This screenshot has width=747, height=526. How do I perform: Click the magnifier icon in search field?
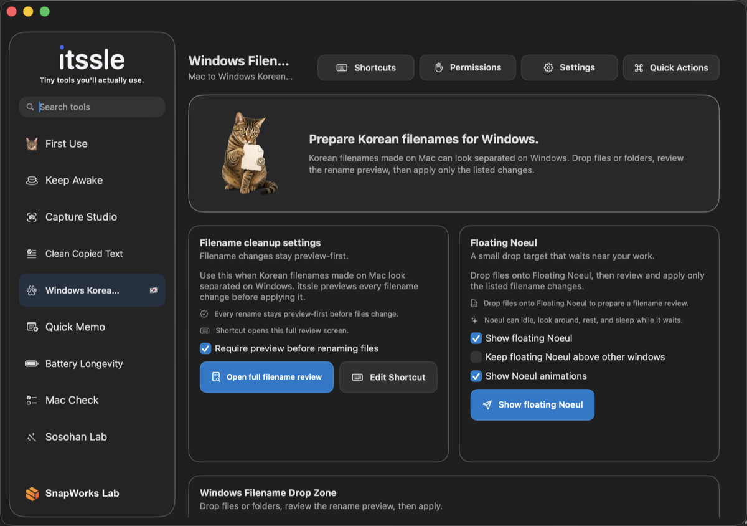click(30, 107)
